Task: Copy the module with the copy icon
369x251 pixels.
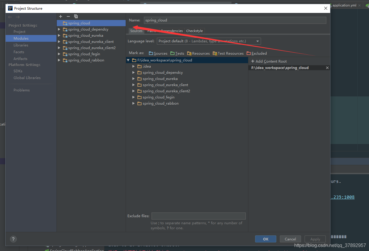Action: pyautogui.click(x=76, y=16)
